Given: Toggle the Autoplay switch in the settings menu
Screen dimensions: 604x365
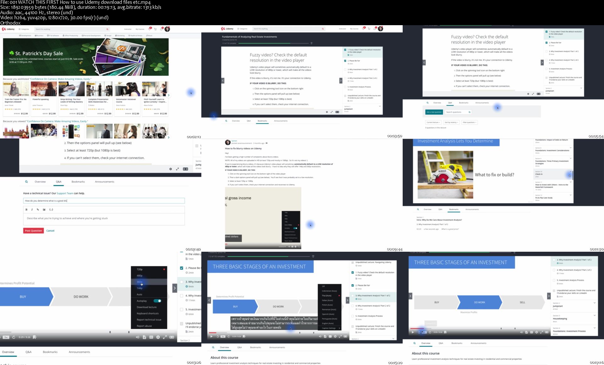Looking at the screenshot, I should (158, 301).
